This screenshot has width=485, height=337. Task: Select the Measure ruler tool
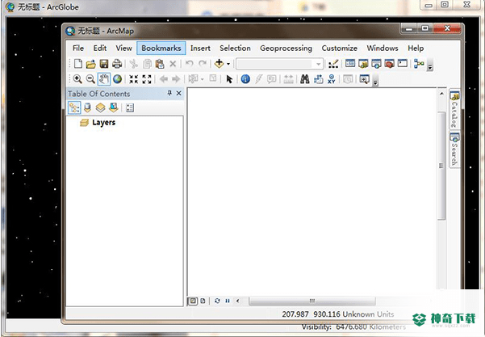(288, 79)
